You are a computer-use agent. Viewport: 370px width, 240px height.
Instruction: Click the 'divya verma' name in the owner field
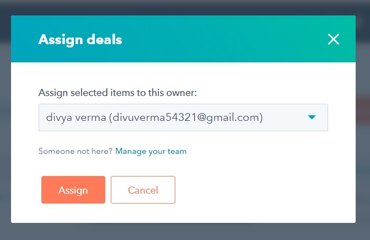click(x=76, y=118)
